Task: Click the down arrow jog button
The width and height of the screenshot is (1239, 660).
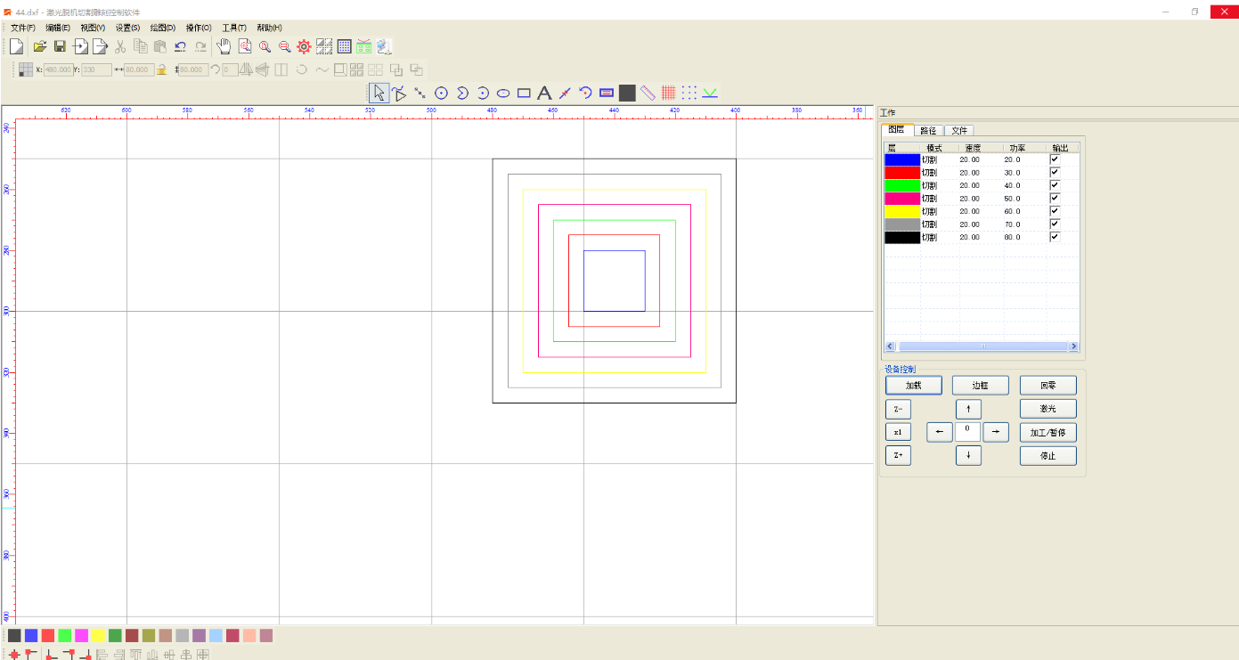Action: (968, 455)
